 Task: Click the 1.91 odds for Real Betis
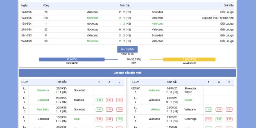[x=99, y=109]
